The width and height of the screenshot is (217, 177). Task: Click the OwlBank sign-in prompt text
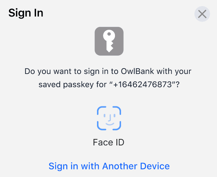pos(108,71)
